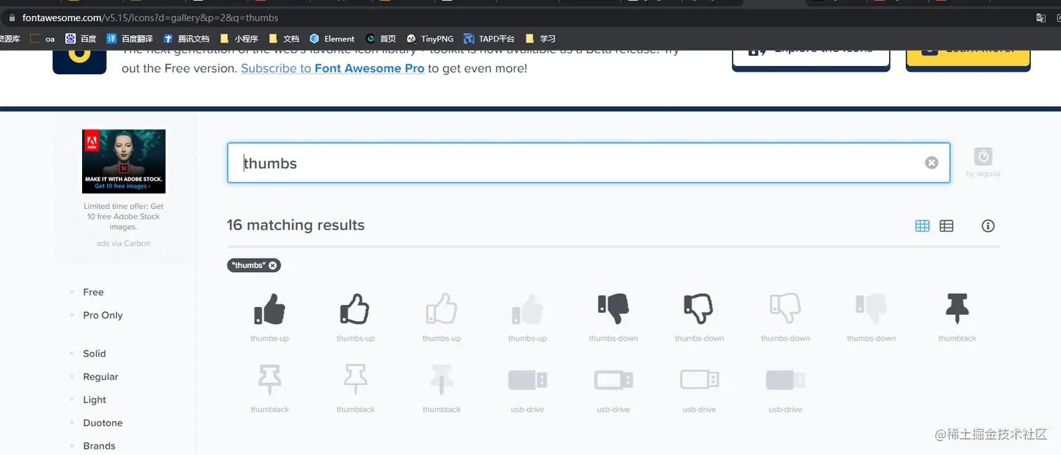Select the solid dark thumbtack icon
The height and width of the screenshot is (455, 1061).
click(x=957, y=309)
